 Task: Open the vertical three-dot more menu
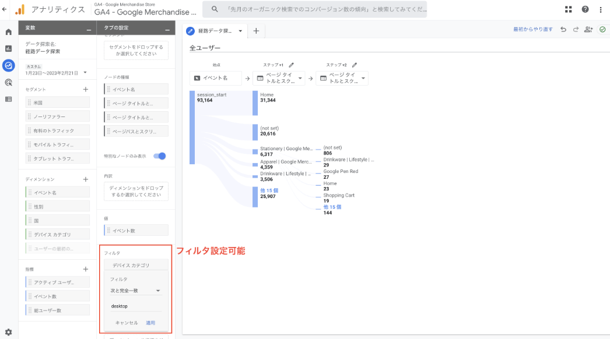601,9
